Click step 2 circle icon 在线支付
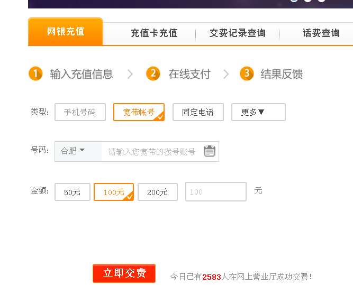Screen dimensions: 353x285 pyautogui.click(x=153, y=73)
